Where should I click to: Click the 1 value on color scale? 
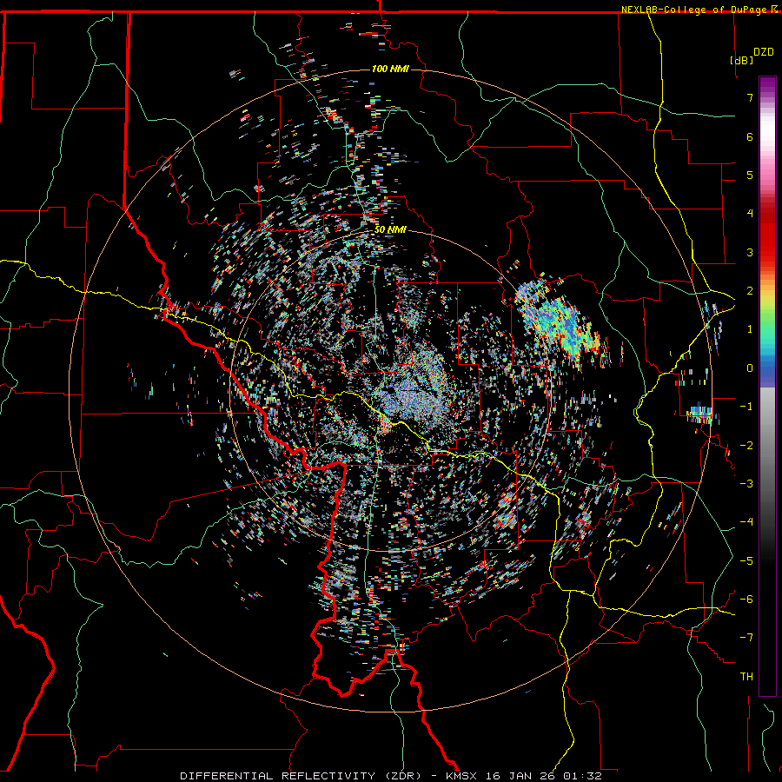click(x=750, y=329)
